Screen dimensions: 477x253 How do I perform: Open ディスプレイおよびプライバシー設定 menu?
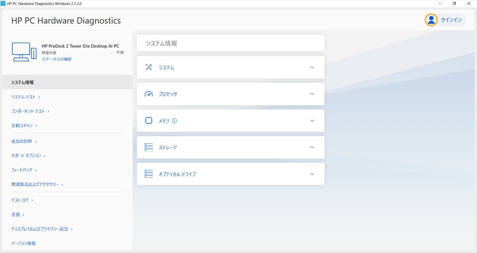(x=42, y=229)
